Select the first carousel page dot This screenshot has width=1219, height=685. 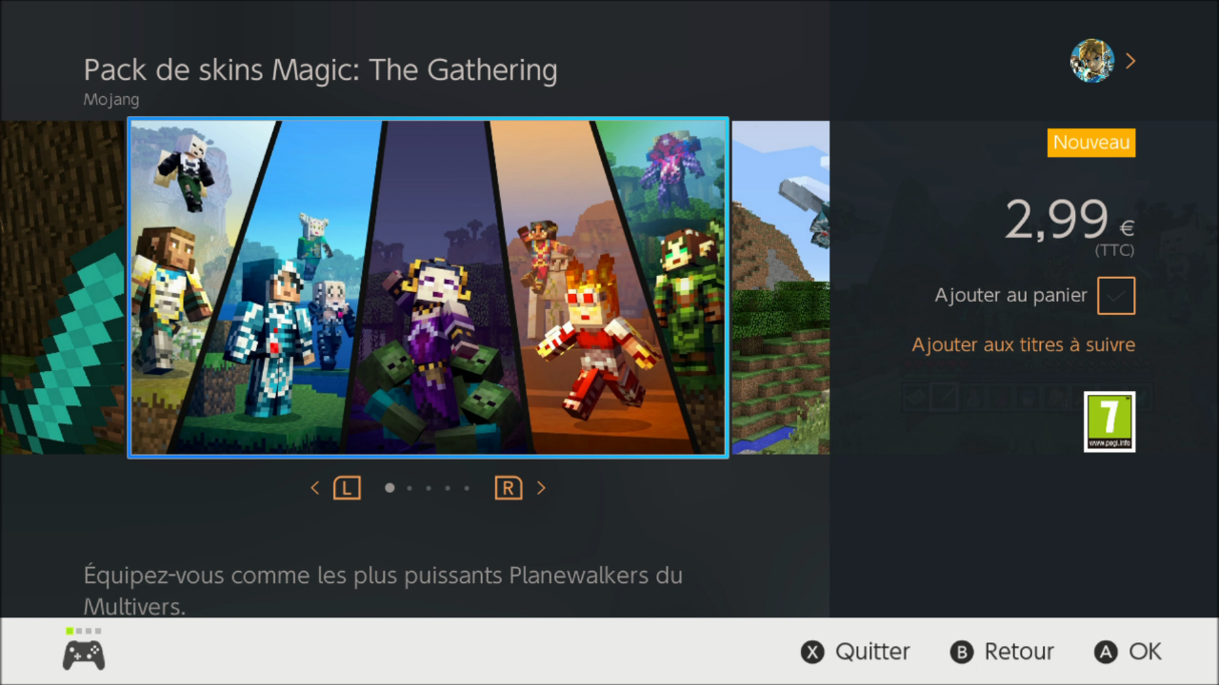[x=390, y=488]
